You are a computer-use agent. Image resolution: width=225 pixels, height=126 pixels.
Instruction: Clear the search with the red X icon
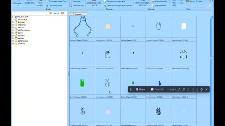tap(63, 13)
